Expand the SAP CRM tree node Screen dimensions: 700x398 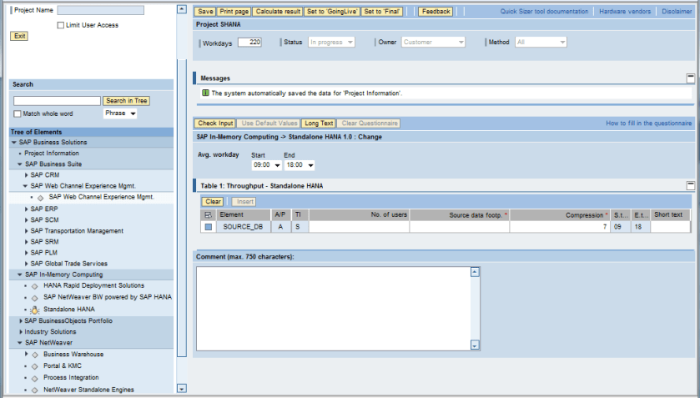tap(26, 176)
